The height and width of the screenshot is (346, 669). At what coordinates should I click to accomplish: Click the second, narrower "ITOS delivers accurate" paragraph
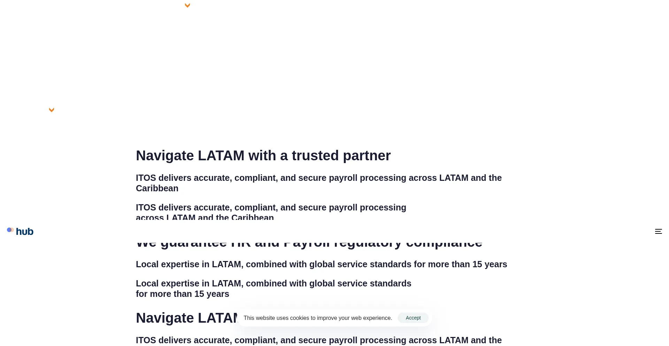[271, 207]
